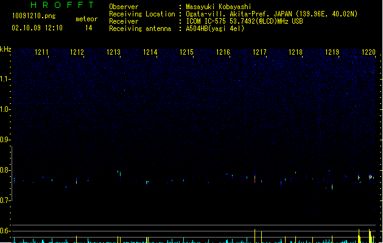Select the Ogata-vill. Akita-Pref. JAPAN location text

click(272, 14)
